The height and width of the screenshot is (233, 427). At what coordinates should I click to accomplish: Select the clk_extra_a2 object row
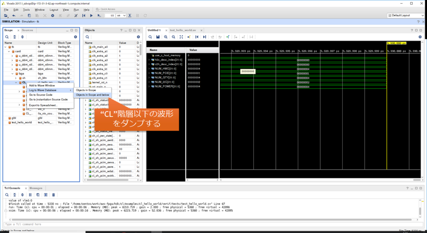click(x=111, y=56)
